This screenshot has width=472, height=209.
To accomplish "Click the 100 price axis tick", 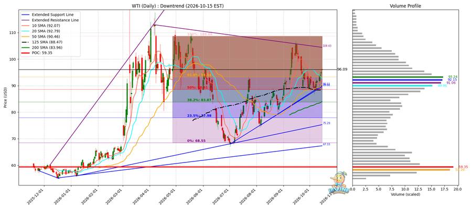I will tap(13, 60).
